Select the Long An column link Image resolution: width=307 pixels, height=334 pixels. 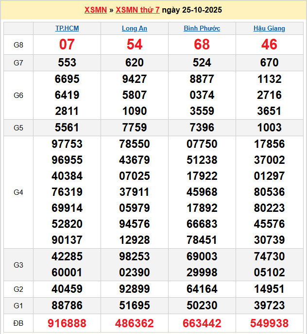[135, 29]
